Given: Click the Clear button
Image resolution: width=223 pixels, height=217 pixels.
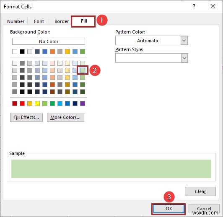Looking at the screenshot, I should (x=200, y=191).
